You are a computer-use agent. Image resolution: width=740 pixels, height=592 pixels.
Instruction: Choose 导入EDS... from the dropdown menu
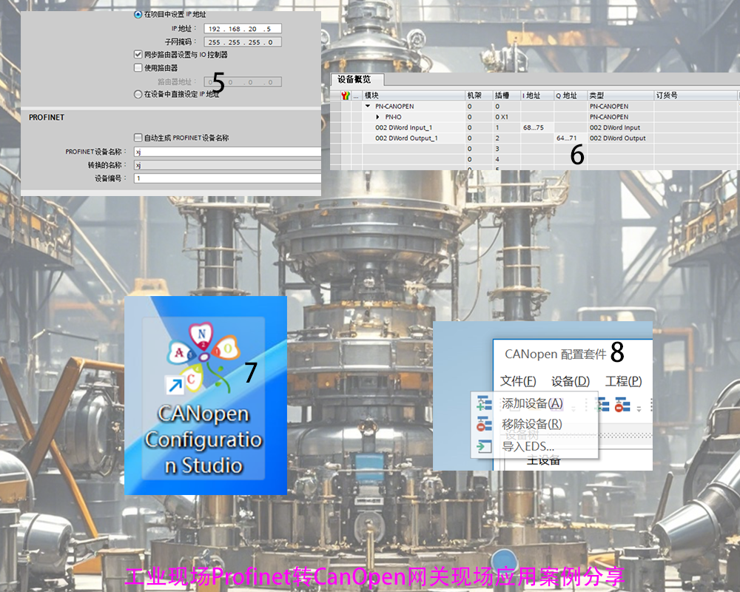tap(528, 446)
